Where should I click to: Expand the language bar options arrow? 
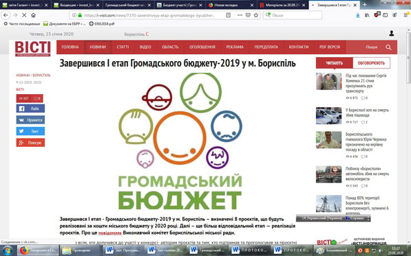(368, 218)
